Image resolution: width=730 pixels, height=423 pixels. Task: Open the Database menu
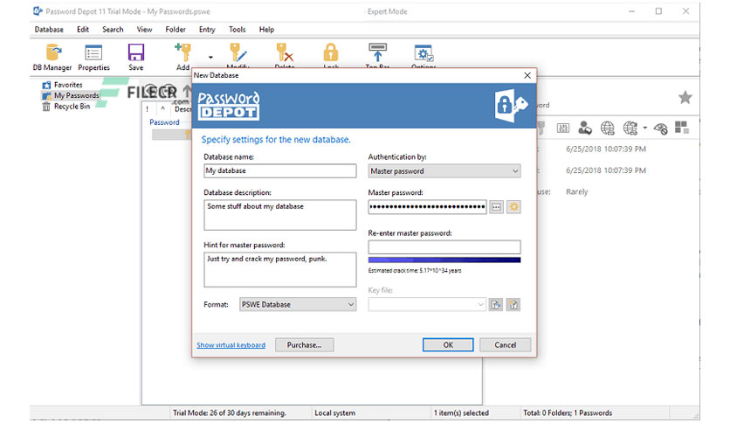click(49, 30)
